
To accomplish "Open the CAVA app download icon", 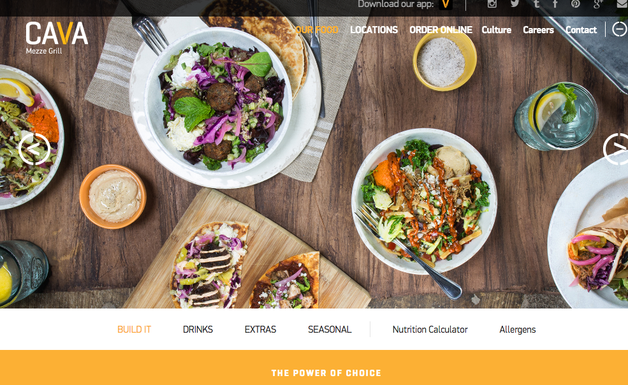I will 446,4.
